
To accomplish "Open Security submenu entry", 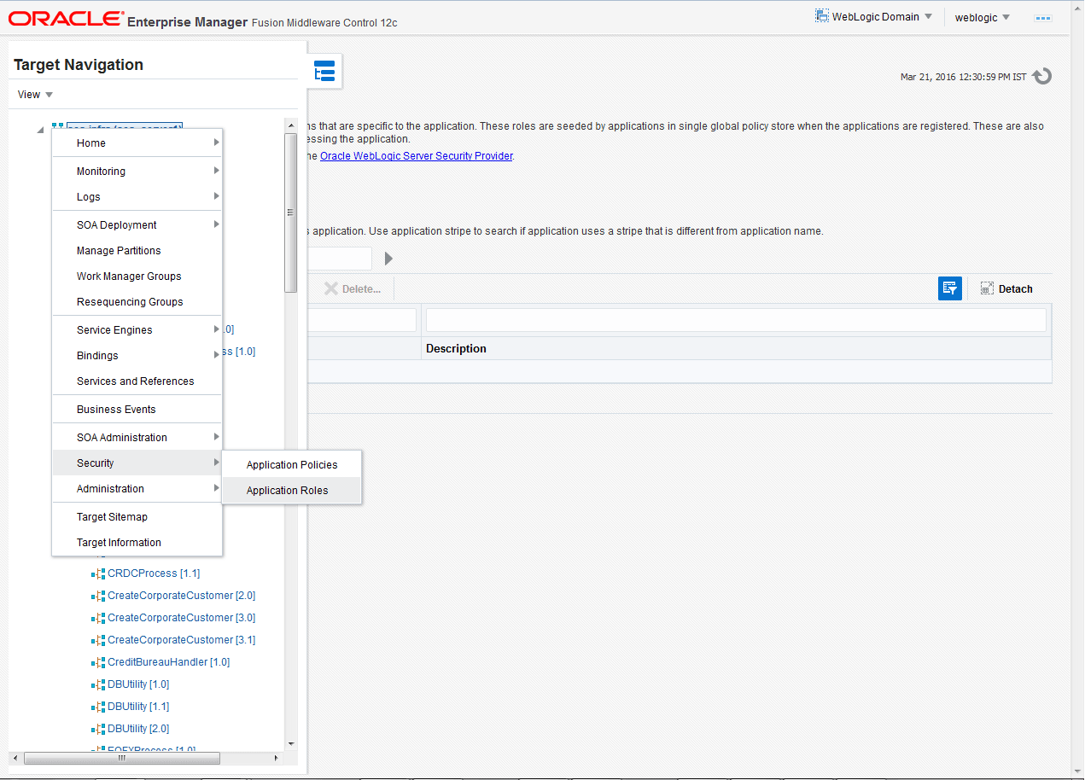I will pos(137,463).
